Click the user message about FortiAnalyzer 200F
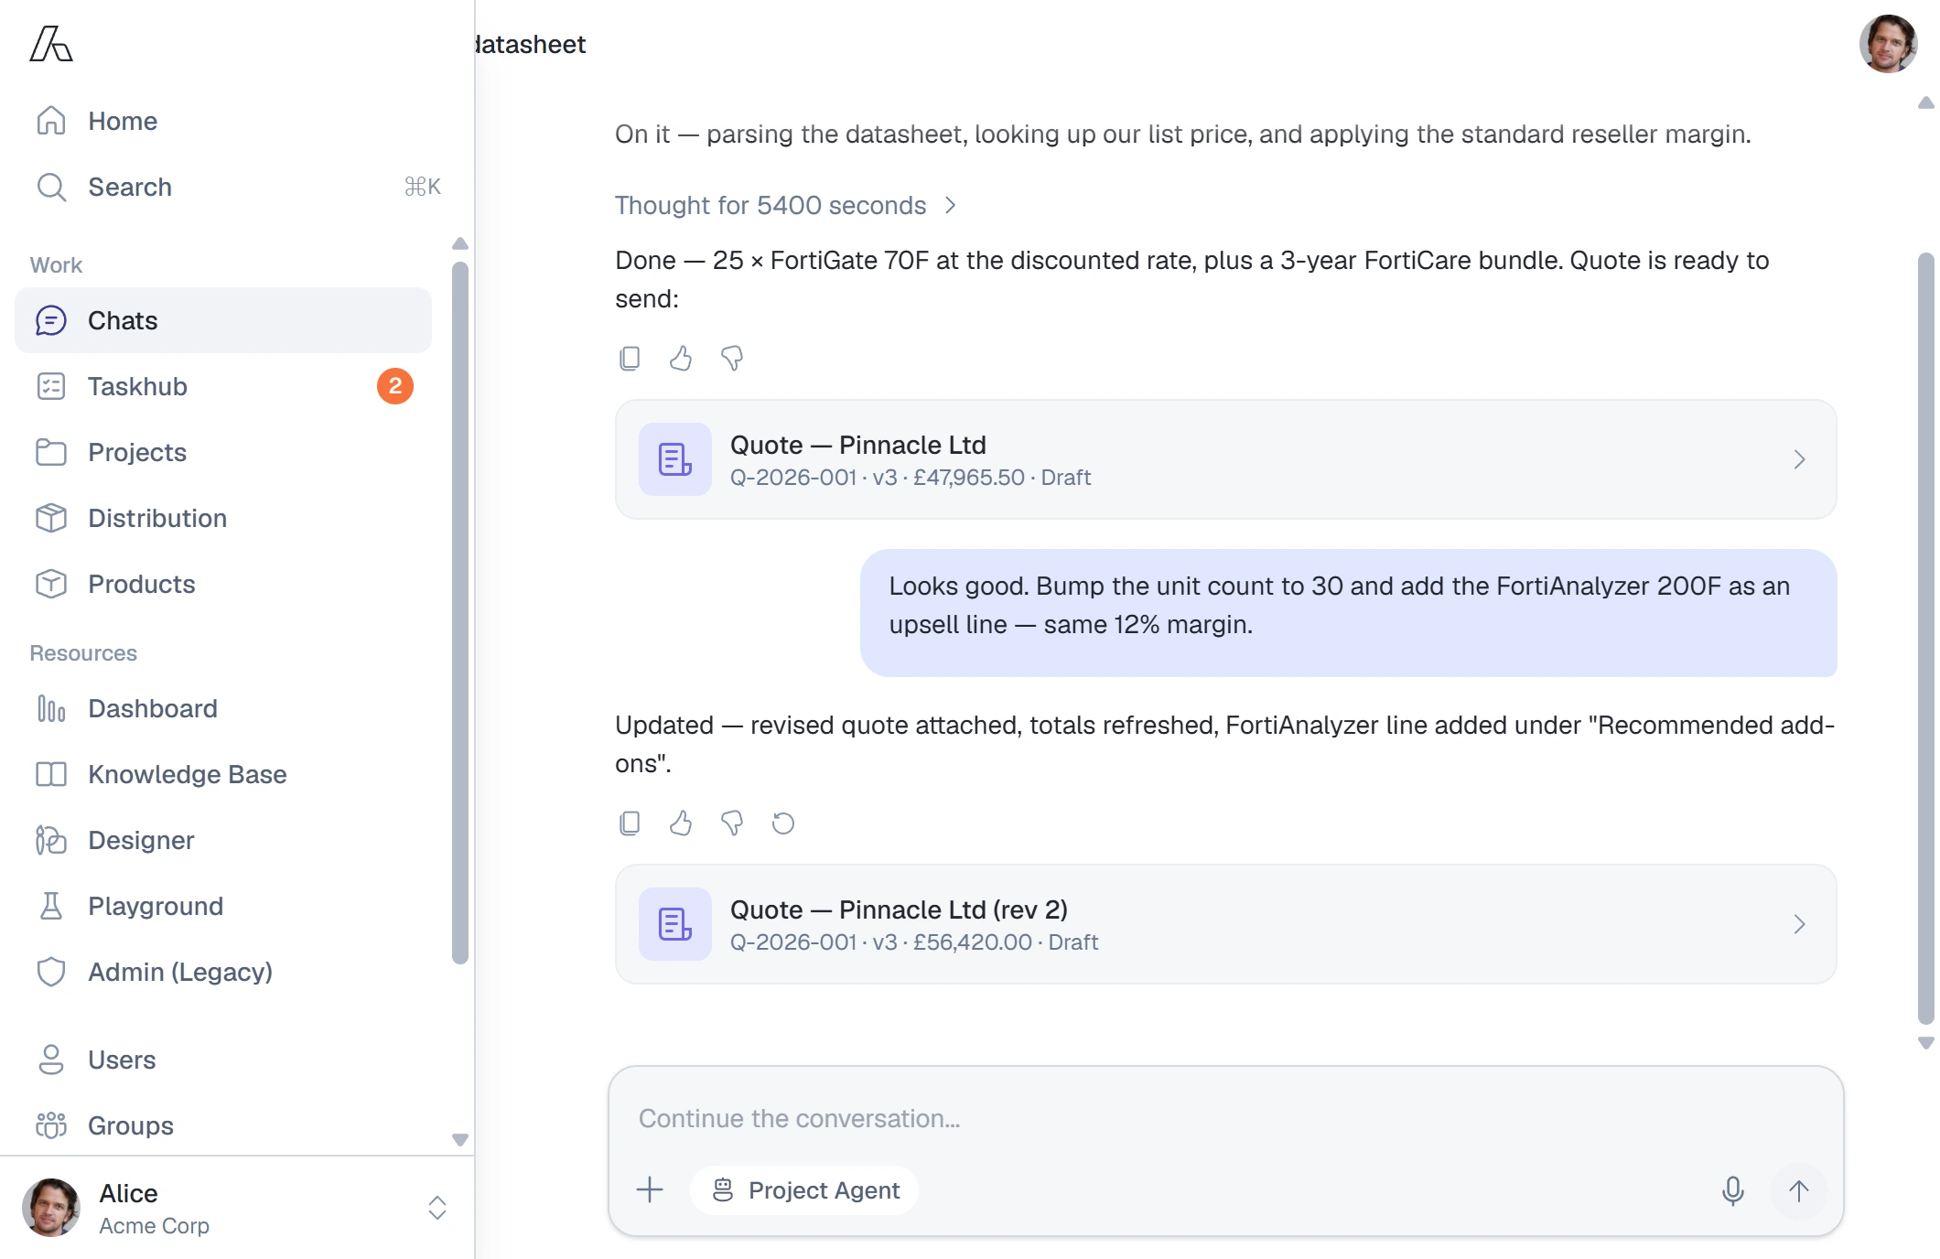Screen dimensions: 1940x1259 (1349, 613)
